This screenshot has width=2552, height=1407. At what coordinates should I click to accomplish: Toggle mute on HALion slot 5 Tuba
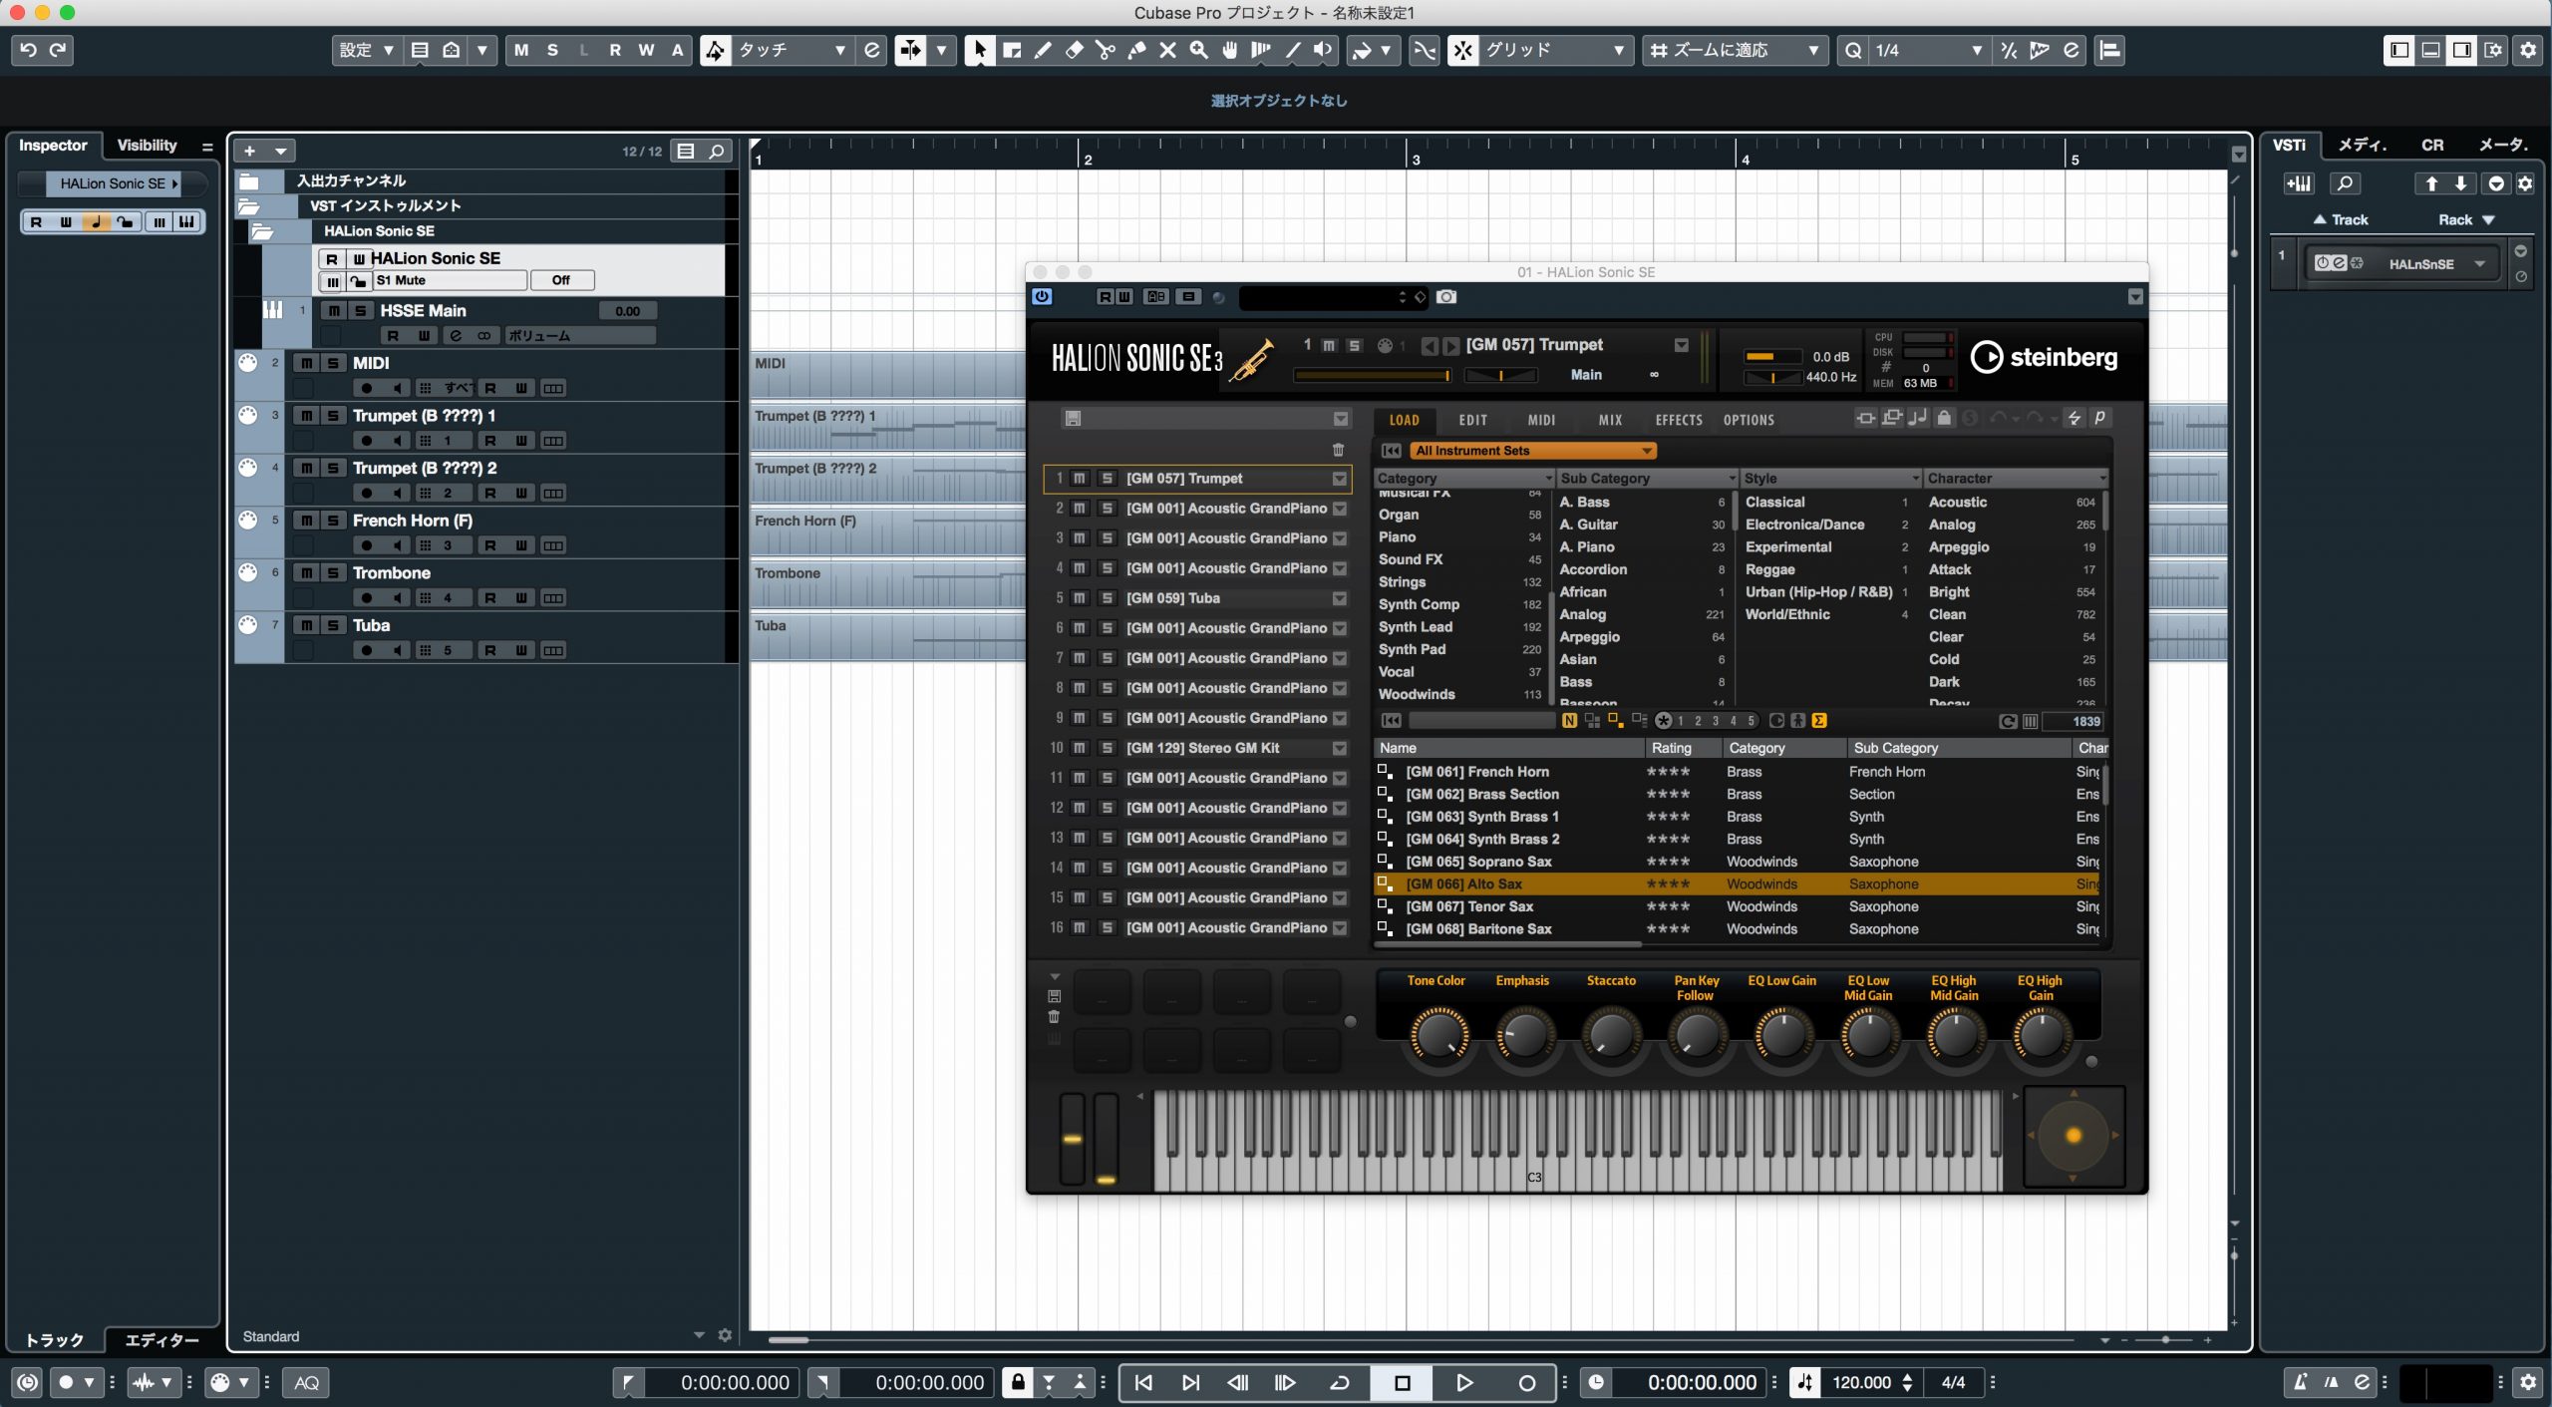click(1080, 598)
